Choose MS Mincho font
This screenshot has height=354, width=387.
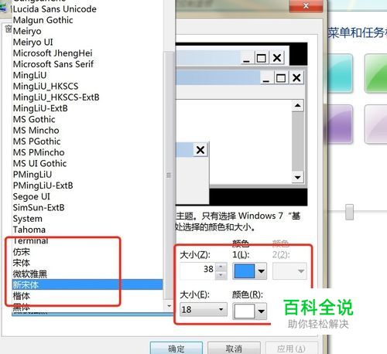[x=36, y=131]
